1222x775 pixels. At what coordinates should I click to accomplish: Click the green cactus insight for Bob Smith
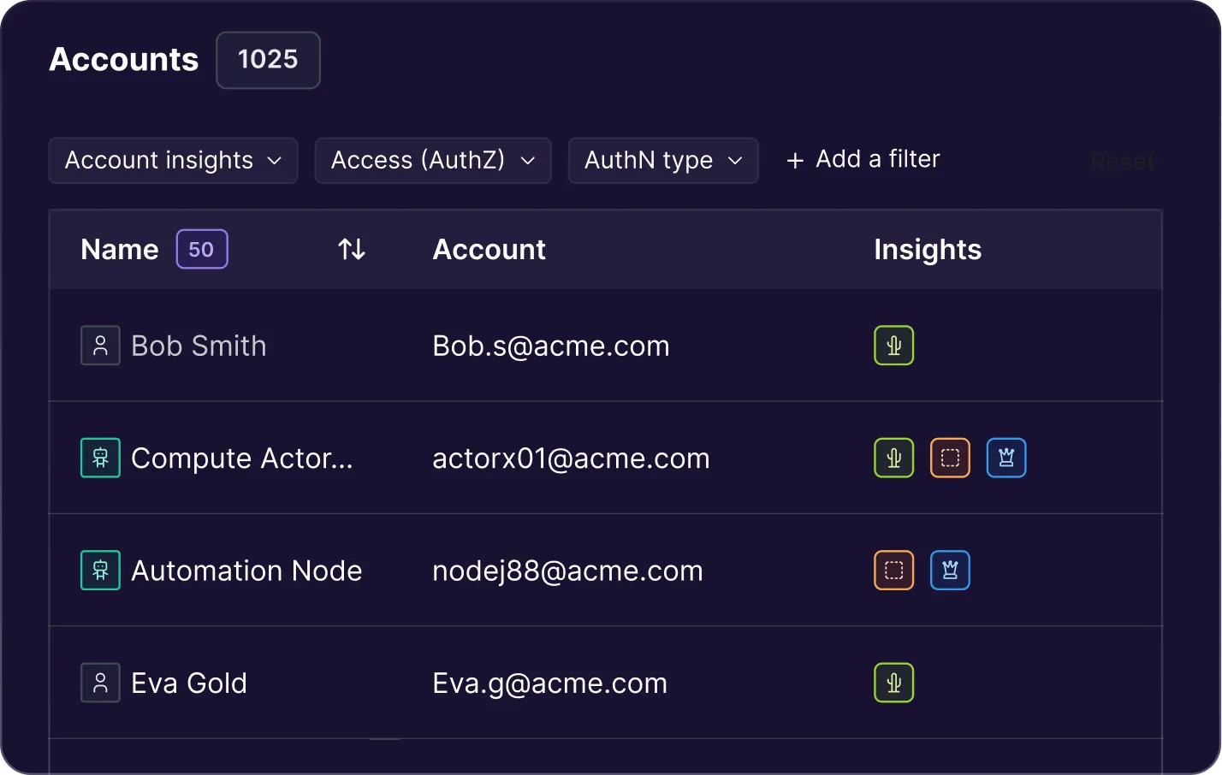[894, 346]
